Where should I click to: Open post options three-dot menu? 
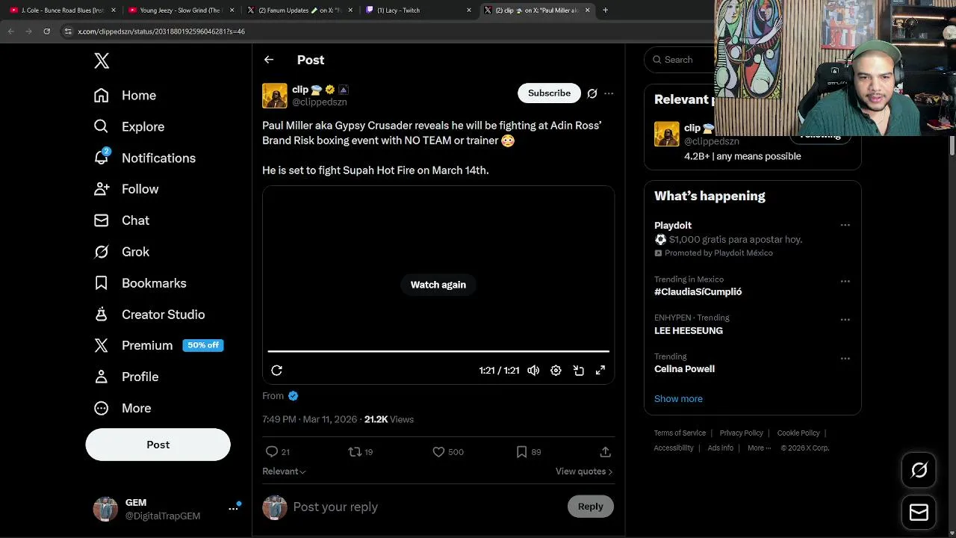tap(609, 93)
